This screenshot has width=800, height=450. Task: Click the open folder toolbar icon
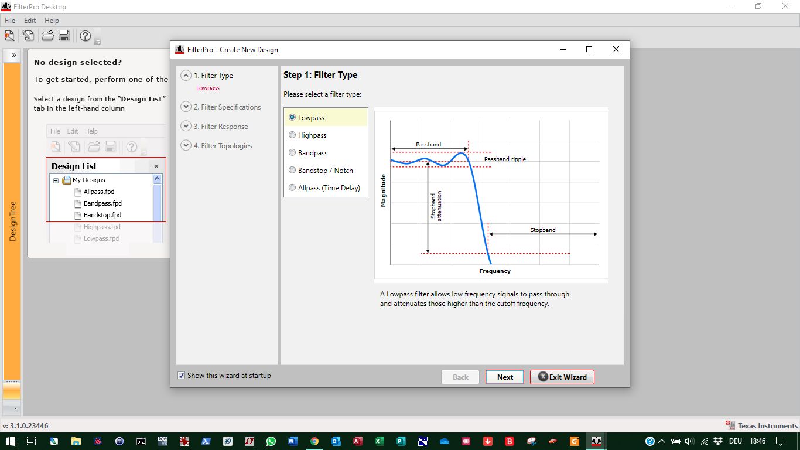pyautogui.click(x=47, y=36)
